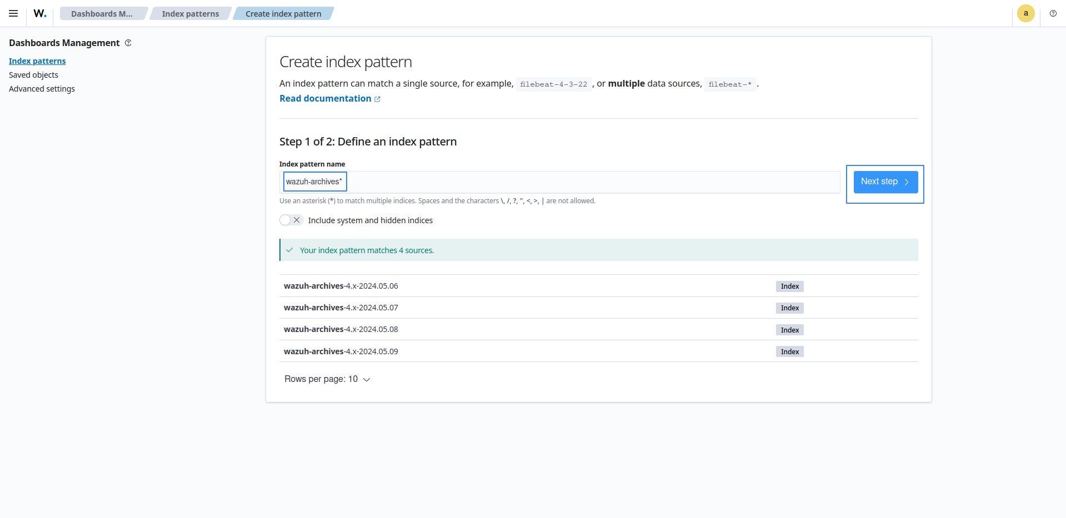Click the Wazuh logo icon
Image resolution: width=1066 pixels, height=518 pixels.
[39, 13]
